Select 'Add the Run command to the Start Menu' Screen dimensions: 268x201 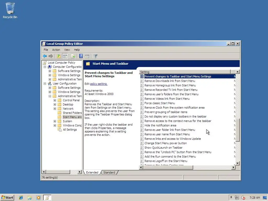click(x=170, y=157)
